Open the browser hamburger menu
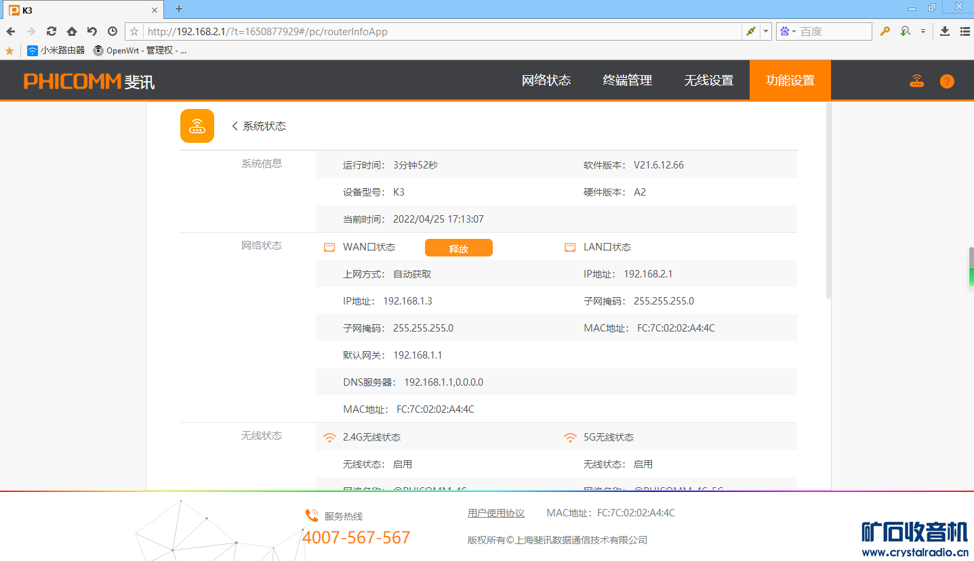974x561 pixels. coord(965,31)
